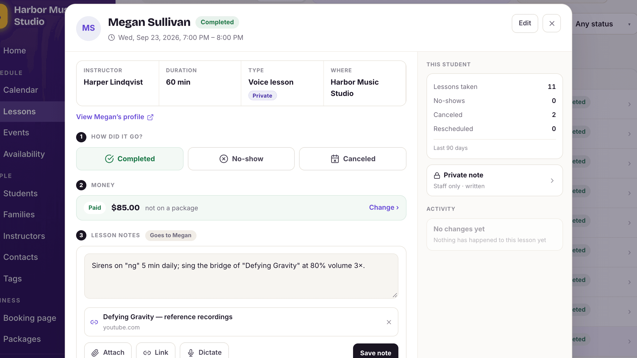Close the lesson detail dialog
Screen dimensions: 637x358
[x=552, y=23]
